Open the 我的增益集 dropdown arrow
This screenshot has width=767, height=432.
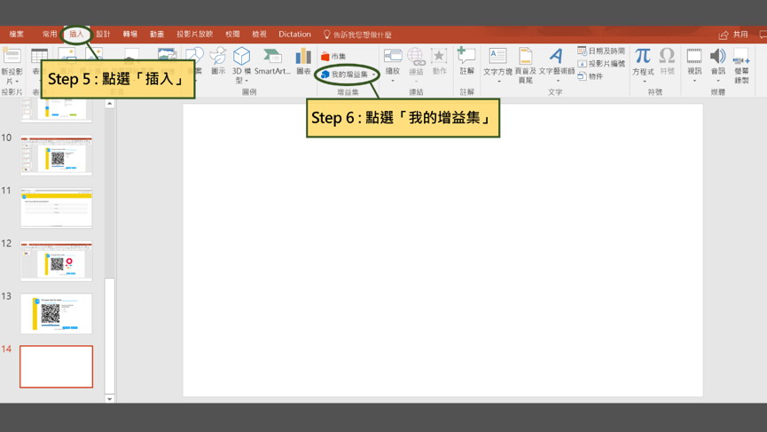point(373,75)
